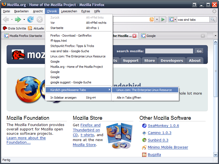The height and width of the screenshot is (164, 219).
Task: Close the open Chronik menu
Action: tap(52, 11)
